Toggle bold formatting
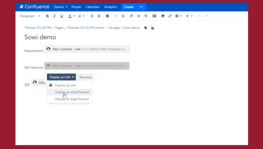263x149 pixels. pos(47,16)
